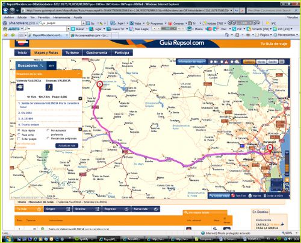This screenshot has height=243, width=301.
Task: Click the Windows Start orb
Action: [8, 239]
